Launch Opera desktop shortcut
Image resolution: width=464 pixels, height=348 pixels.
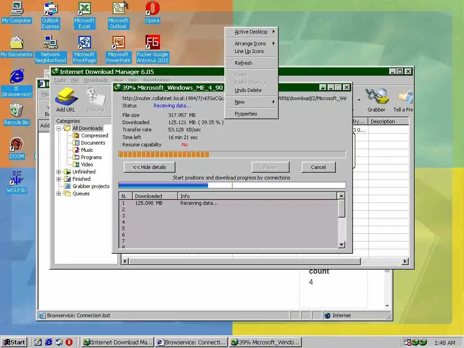coord(152,12)
